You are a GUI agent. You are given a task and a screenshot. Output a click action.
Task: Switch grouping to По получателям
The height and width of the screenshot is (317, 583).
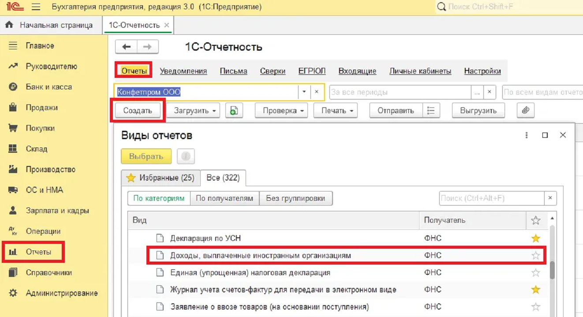click(x=224, y=198)
